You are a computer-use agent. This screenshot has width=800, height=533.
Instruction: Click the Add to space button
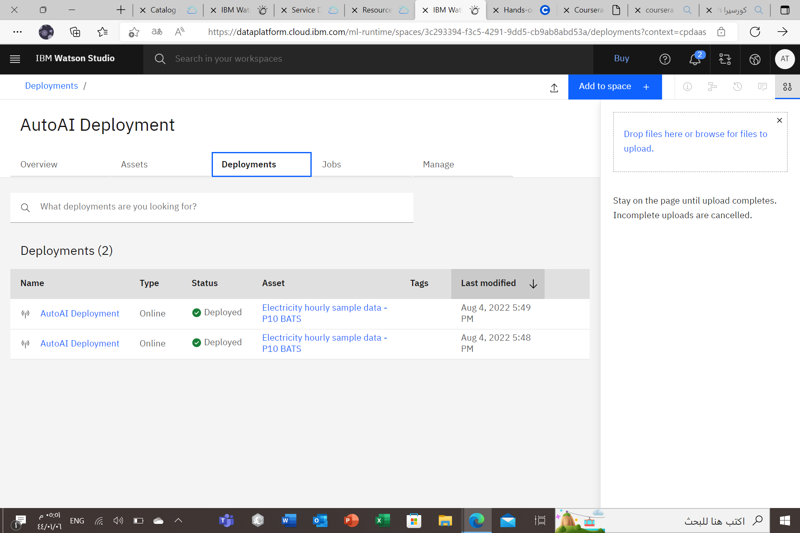615,87
